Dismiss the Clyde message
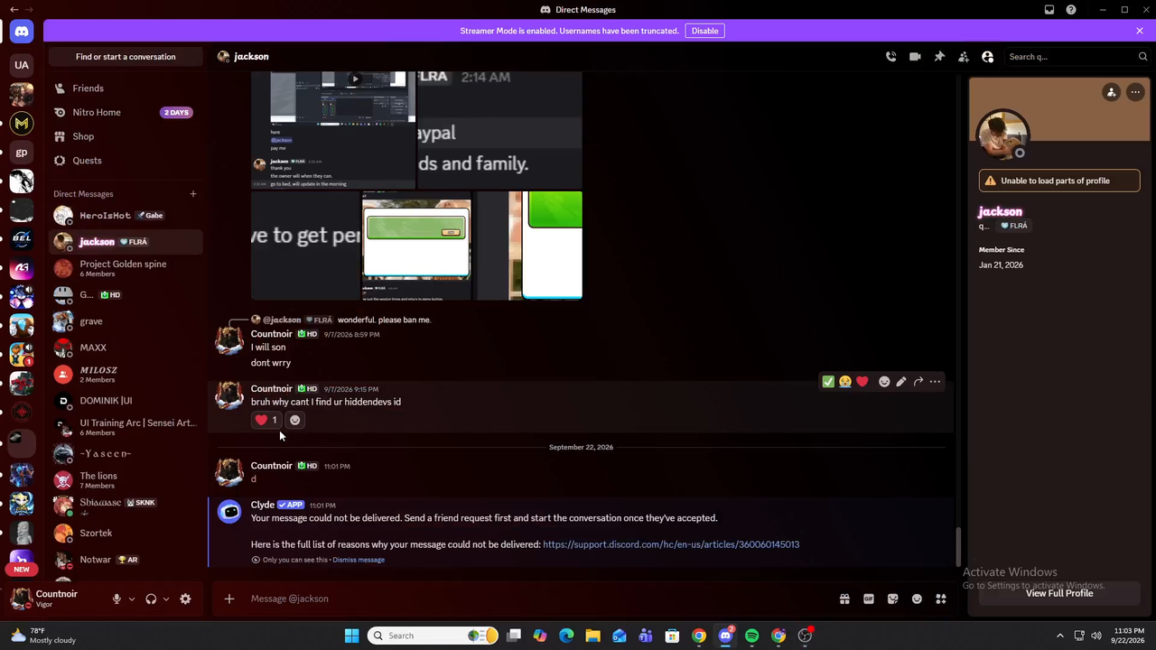1156x650 pixels. (x=359, y=560)
